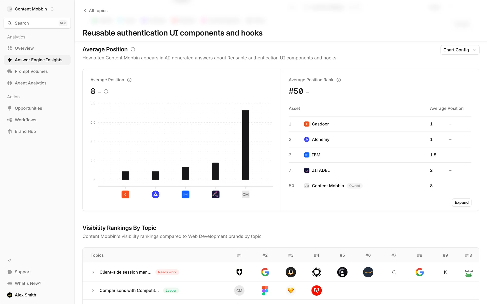Click the Search input field

click(37, 23)
